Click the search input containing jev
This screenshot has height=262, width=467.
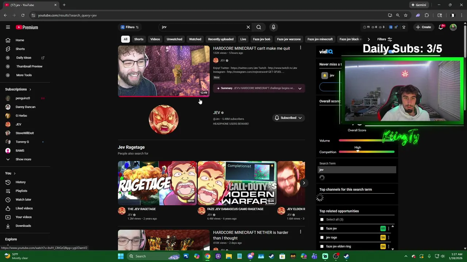coord(202,27)
